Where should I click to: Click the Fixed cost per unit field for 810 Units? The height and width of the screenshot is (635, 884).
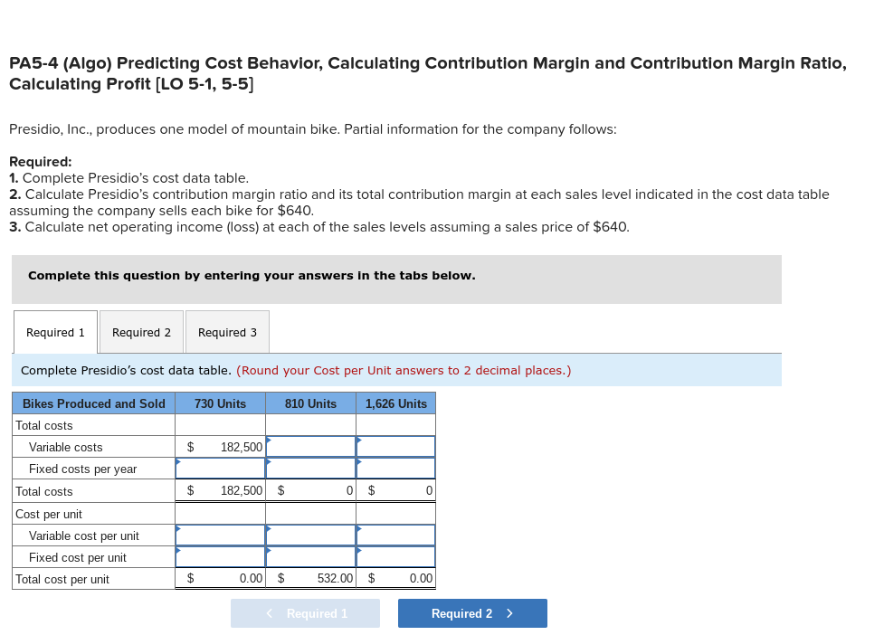coord(310,557)
